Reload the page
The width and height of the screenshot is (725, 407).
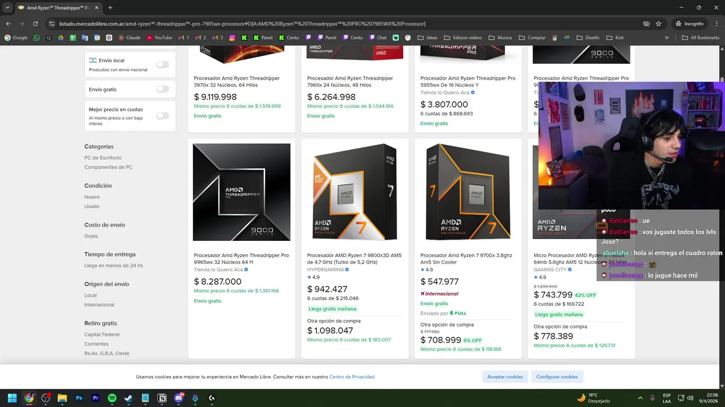[x=35, y=24]
